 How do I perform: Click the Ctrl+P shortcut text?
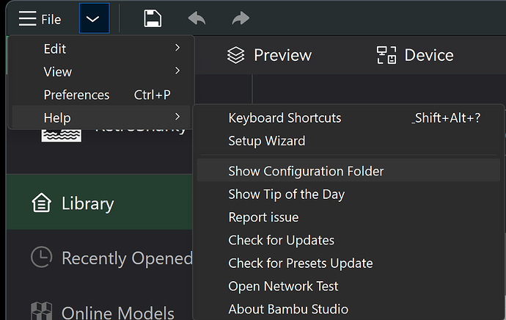[152, 95]
